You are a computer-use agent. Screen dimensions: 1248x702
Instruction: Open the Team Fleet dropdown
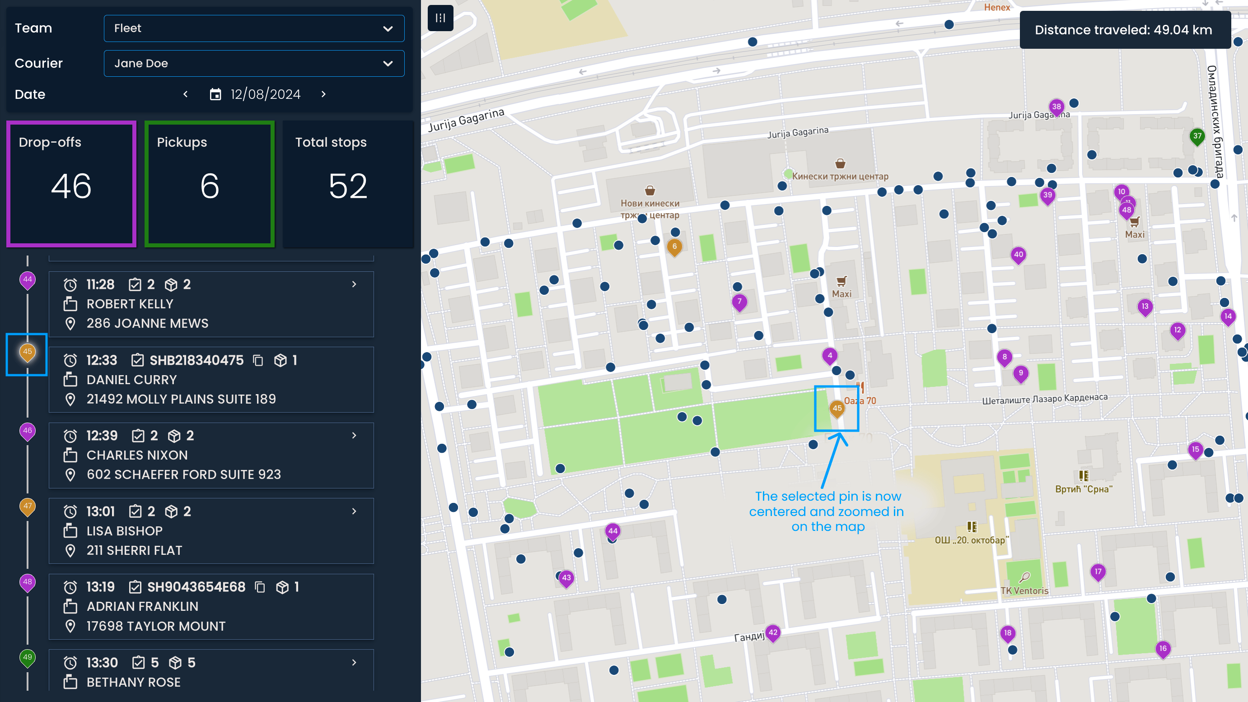254,28
